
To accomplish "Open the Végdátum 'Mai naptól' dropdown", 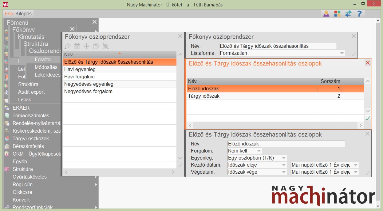I will pyautogui.click(x=356, y=172).
